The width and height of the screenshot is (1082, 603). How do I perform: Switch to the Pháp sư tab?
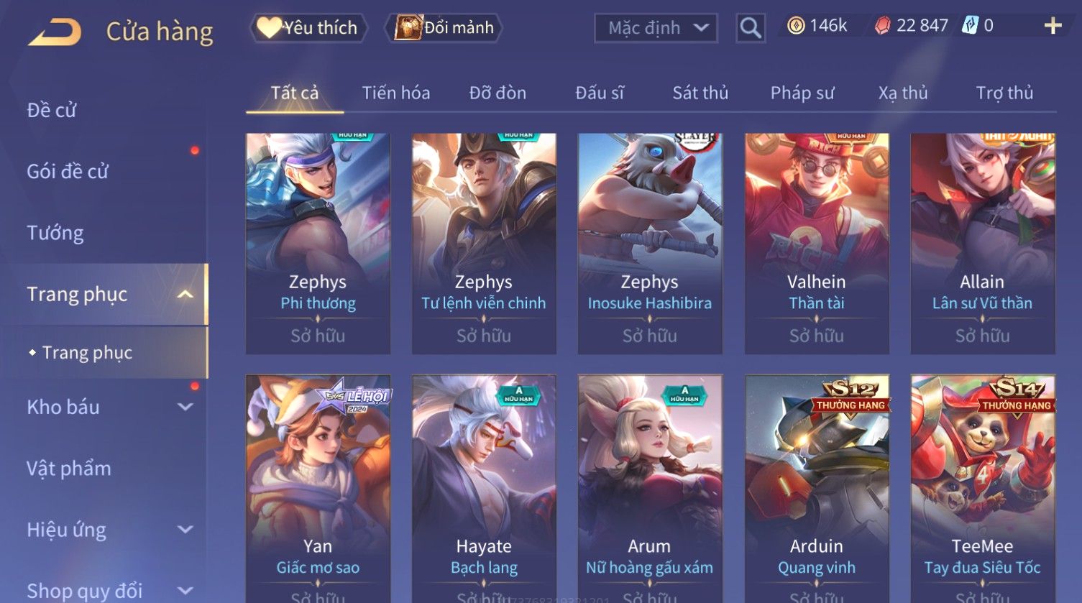802,93
